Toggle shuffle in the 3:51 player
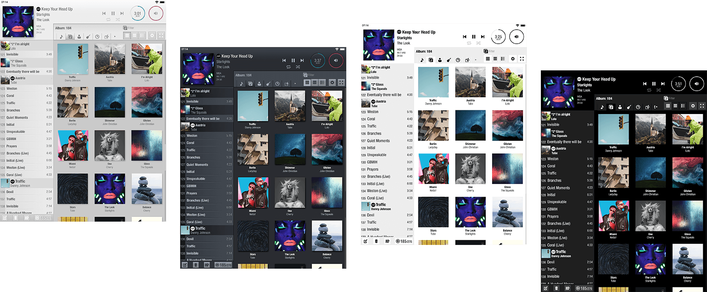 click(659, 90)
